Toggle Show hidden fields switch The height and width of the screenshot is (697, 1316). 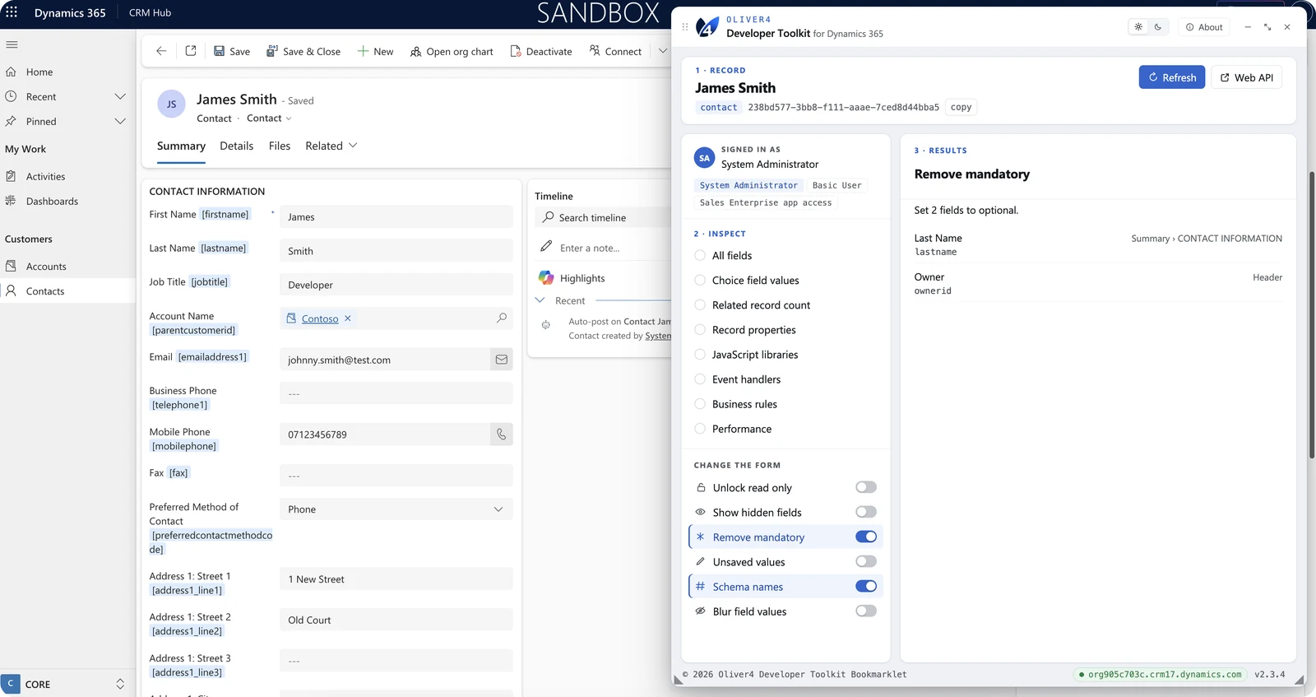pos(866,512)
